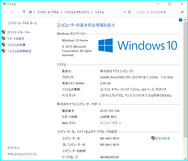188x161 pixels.
Task: Click the 2.00 GB RAM value
Action: pos(105,83)
